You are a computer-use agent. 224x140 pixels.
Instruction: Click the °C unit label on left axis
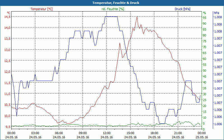click(9, 13)
